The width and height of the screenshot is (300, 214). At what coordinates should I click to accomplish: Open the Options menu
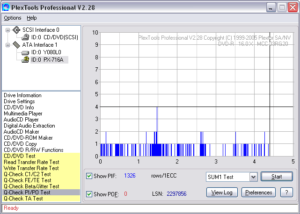click(13, 18)
